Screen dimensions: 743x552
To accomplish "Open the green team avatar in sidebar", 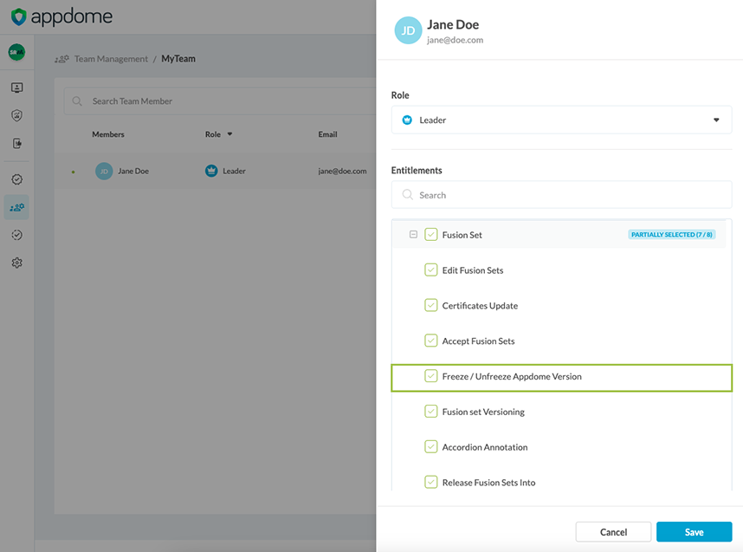I will 16,52.
